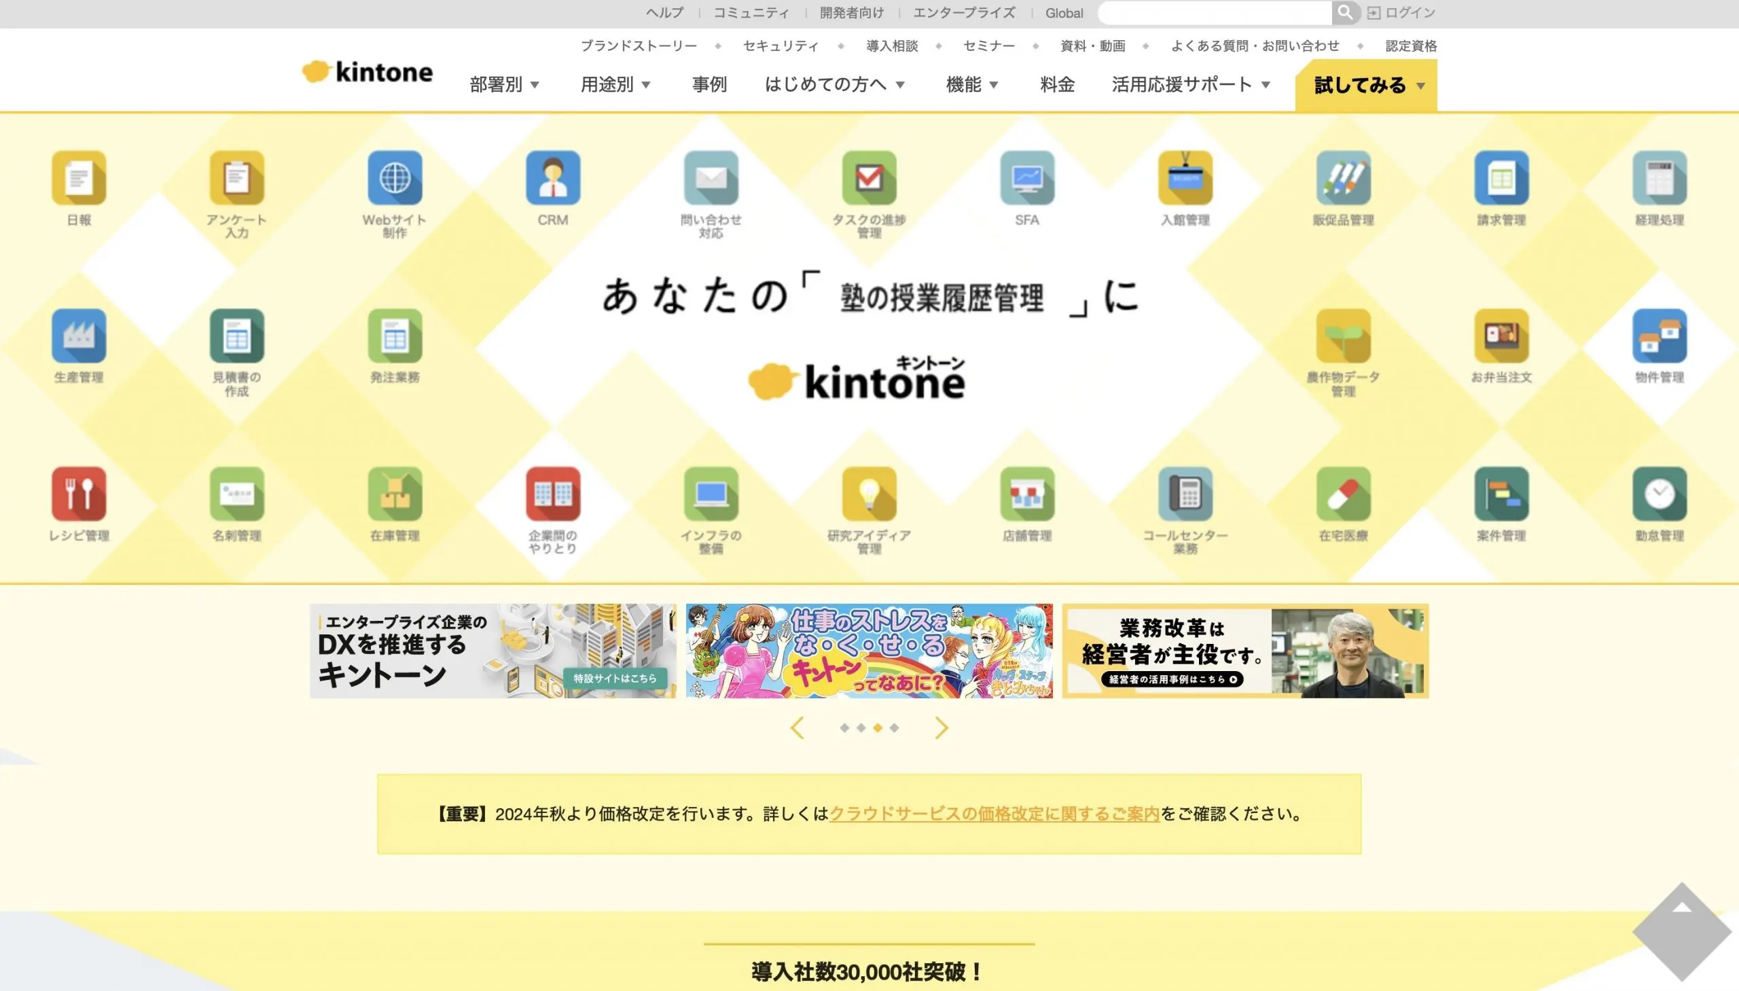Open クラウドサービスの価格改定に関するご案内 link
The width and height of the screenshot is (1739, 991).
pos(994,813)
